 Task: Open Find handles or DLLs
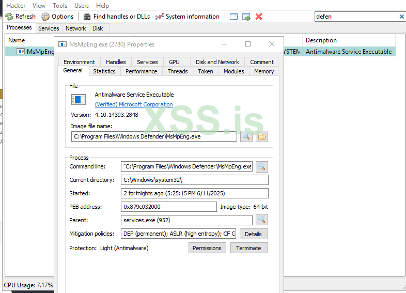[117, 17]
